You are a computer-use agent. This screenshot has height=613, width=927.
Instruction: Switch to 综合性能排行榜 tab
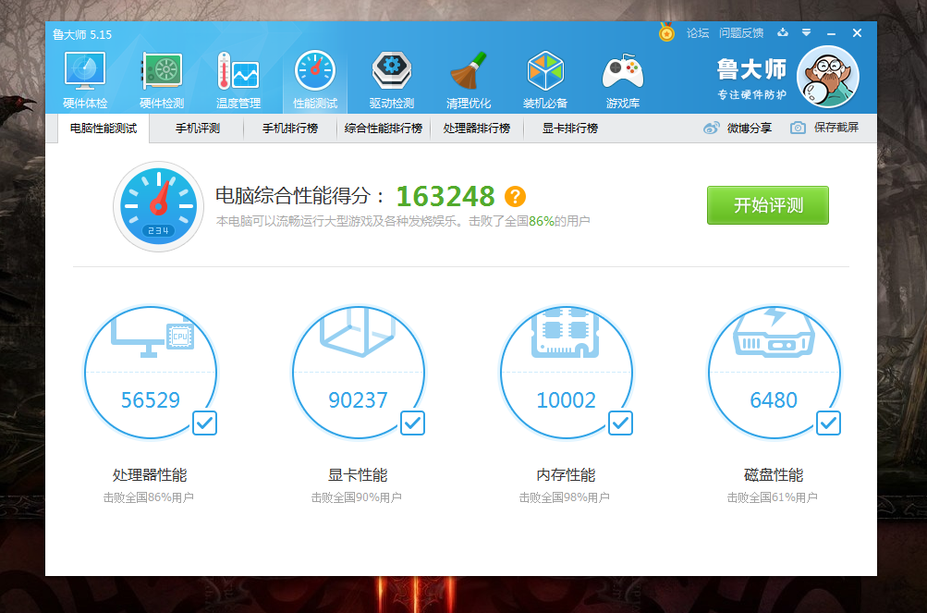384,129
